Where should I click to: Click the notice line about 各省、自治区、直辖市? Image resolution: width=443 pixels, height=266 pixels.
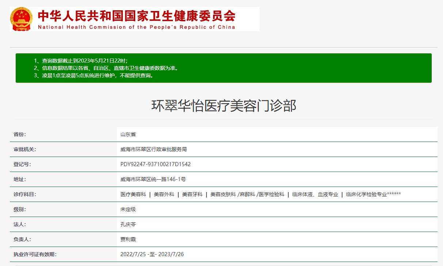(x=106, y=68)
